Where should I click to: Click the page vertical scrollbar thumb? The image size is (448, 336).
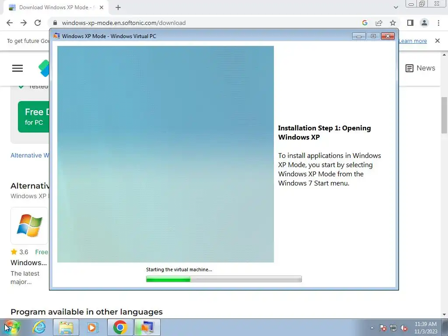point(444,115)
